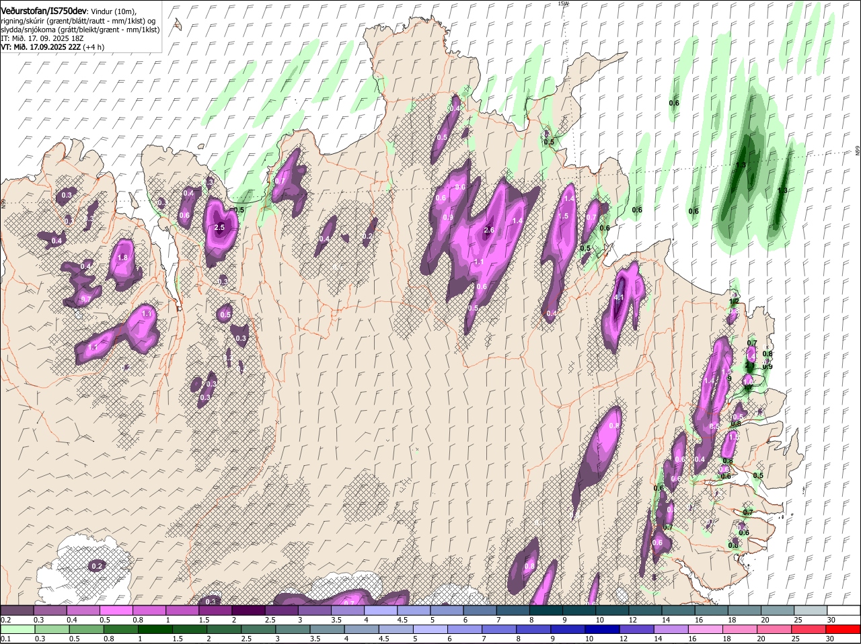Click the IT: Mið. 17. 09. 2025 18Z line
861x644 pixels.
(42, 38)
